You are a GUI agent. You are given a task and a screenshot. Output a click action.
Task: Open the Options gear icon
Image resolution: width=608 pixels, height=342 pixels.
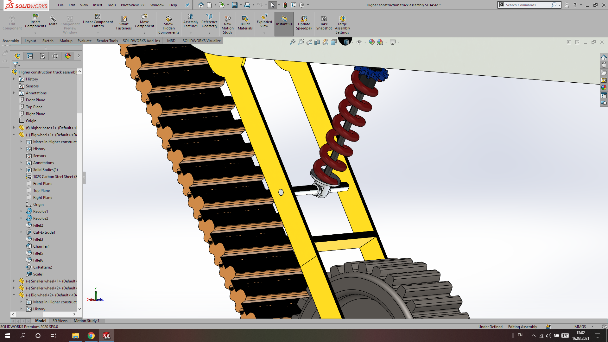302,5
